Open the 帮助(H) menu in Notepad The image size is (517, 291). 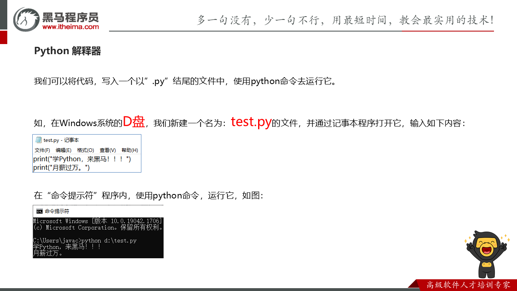(130, 150)
